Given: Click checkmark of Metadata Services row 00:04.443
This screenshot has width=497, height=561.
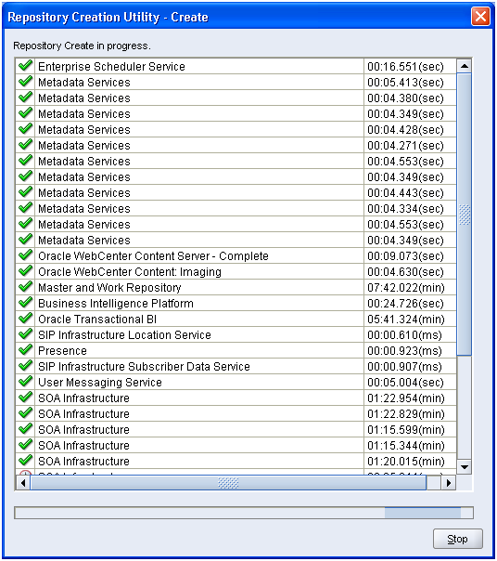Looking at the screenshot, I should tap(25, 192).
